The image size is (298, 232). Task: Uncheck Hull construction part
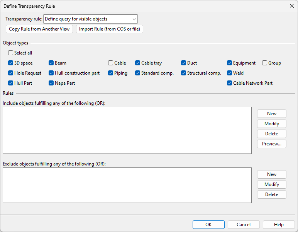(x=51, y=73)
